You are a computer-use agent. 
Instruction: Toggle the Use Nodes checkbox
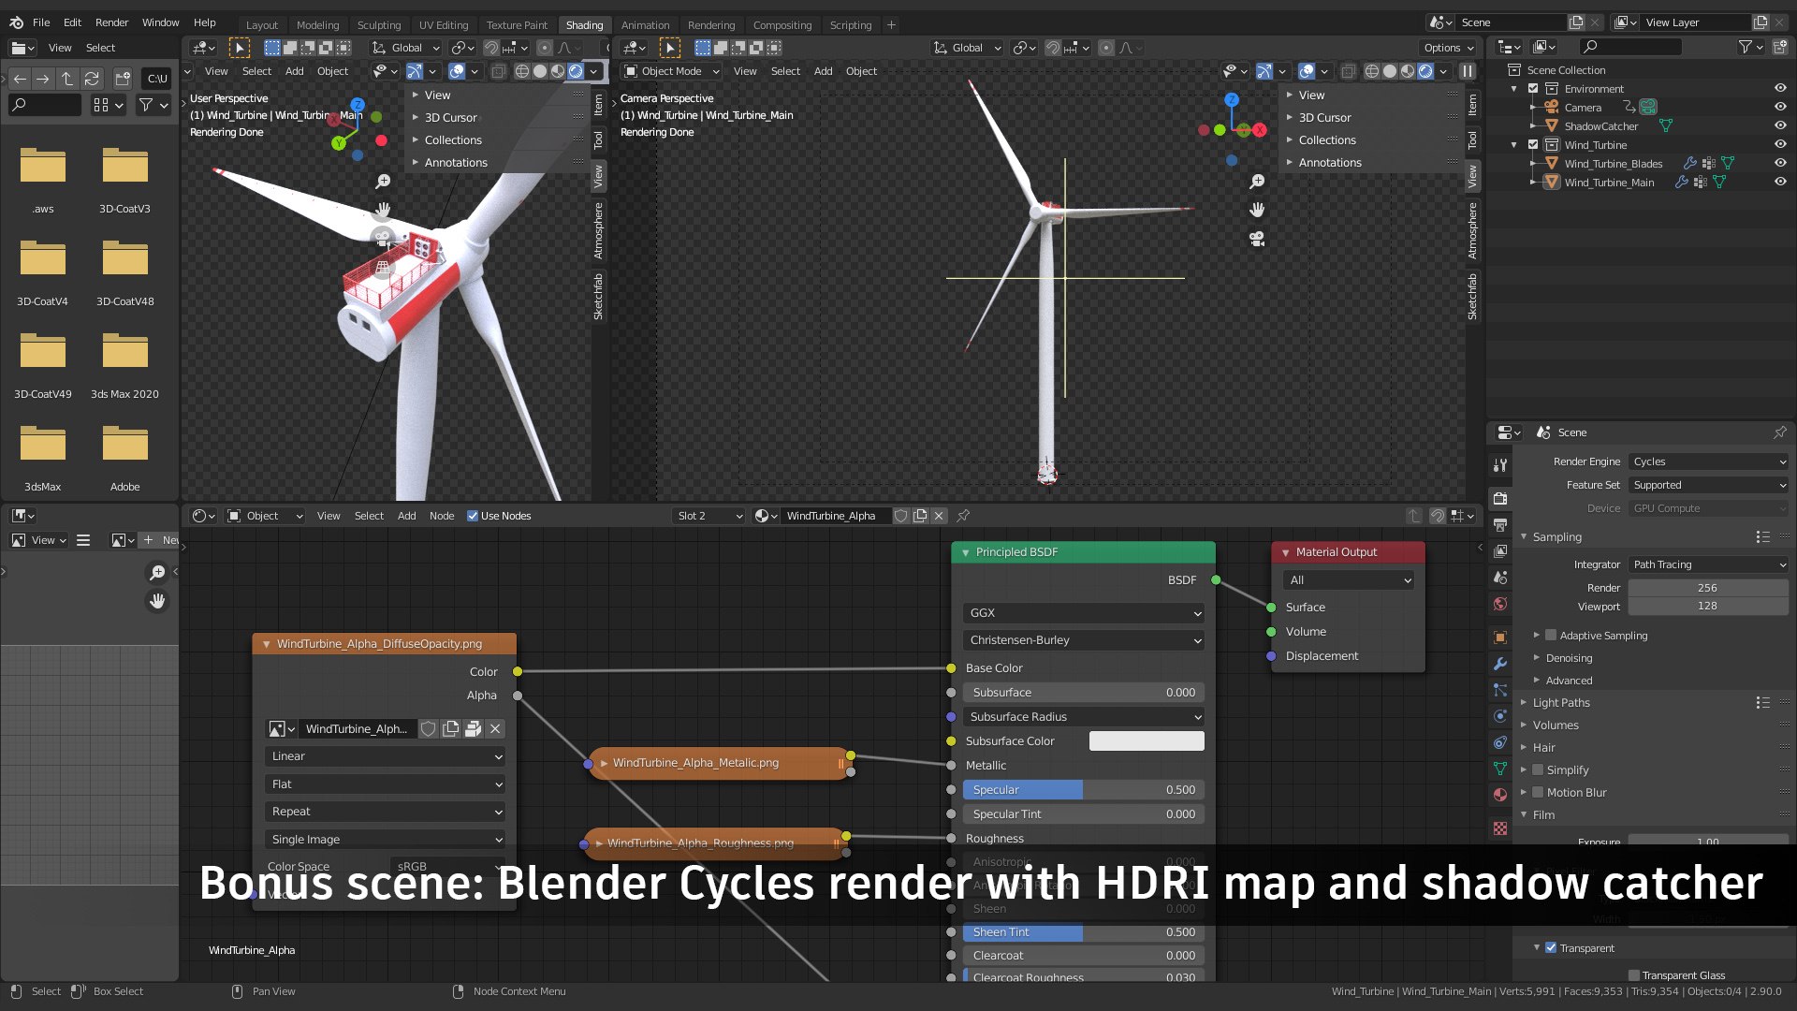pyautogui.click(x=473, y=516)
